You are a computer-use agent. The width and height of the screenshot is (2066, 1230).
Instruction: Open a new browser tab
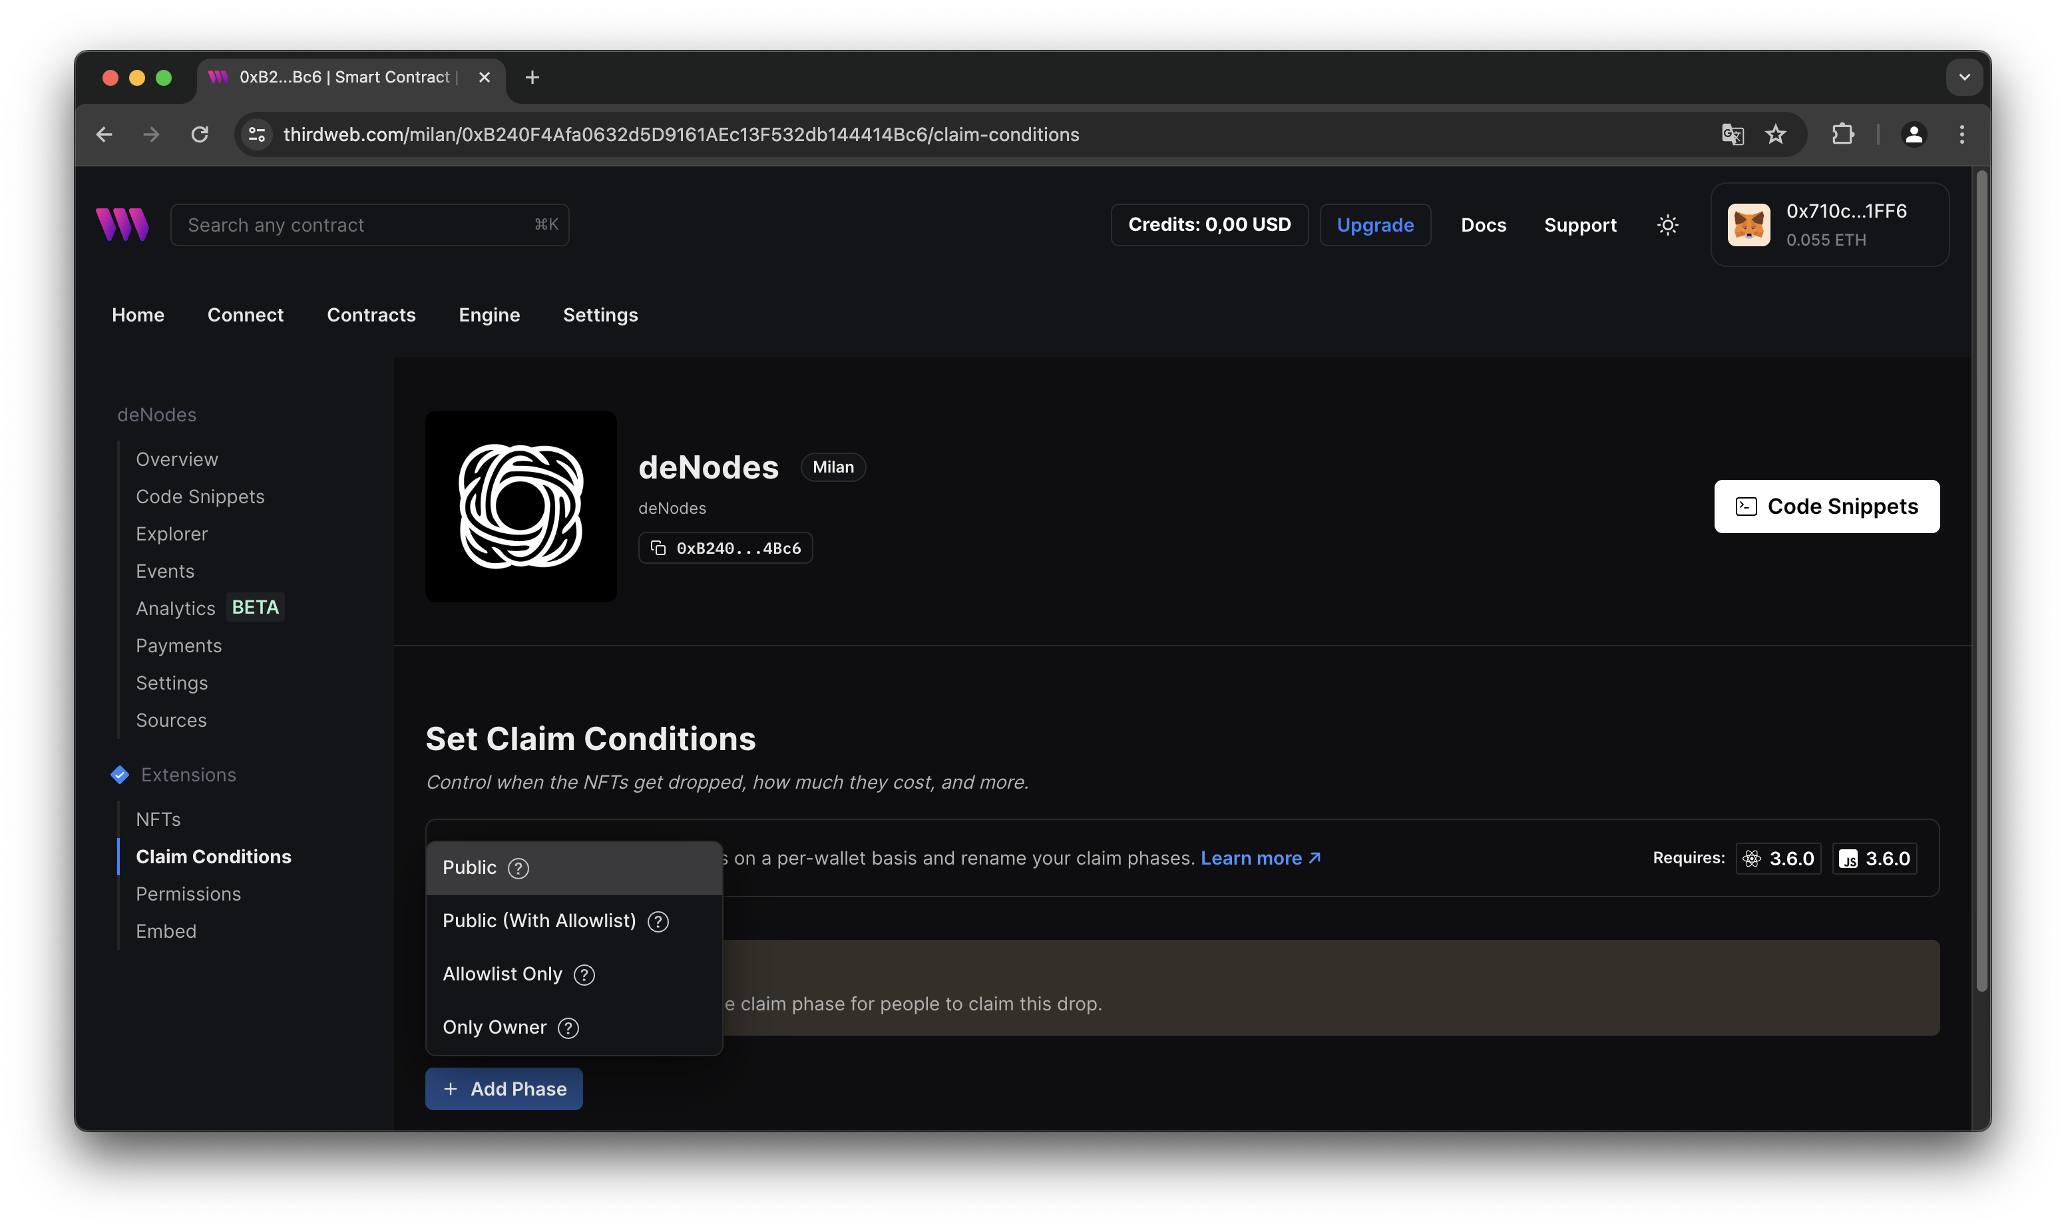[x=532, y=77]
